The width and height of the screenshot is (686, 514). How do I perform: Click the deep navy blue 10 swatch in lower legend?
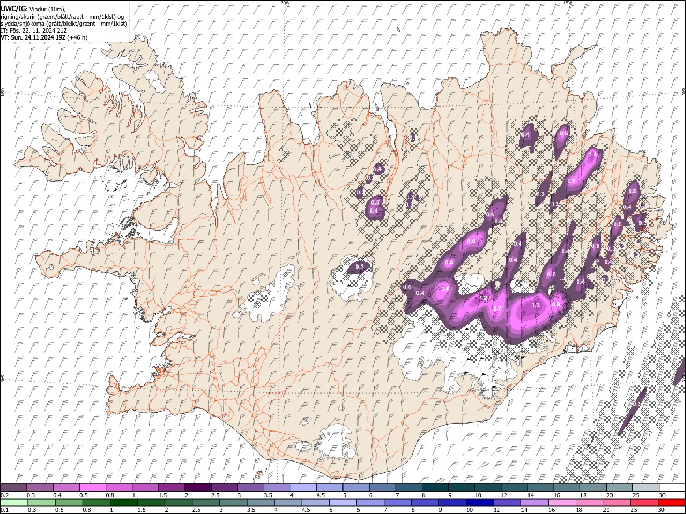click(479, 503)
